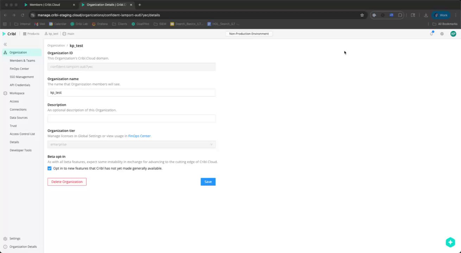Open the notifications bell
Screen dimensions: 461x253
431,34
